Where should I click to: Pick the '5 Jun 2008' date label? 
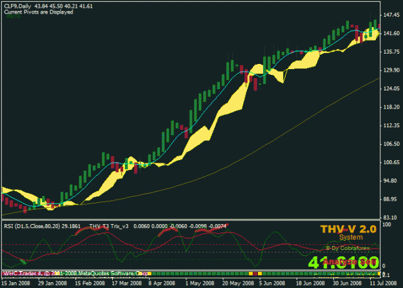[272, 283]
